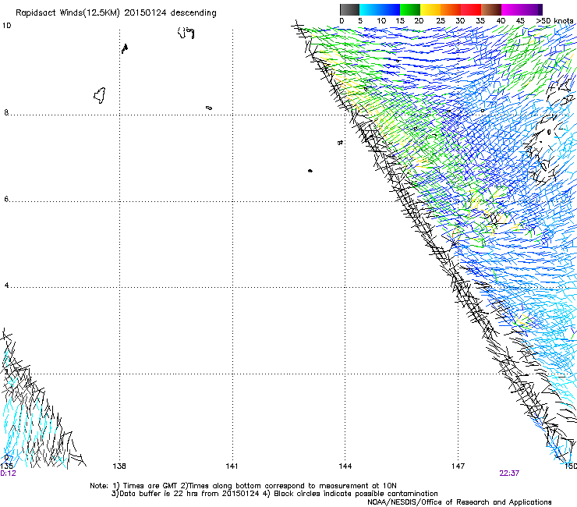The height and width of the screenshot is (507, 577).
Task: Click the NOAA/NESDIS credit text
Action: tap(459, 502)
